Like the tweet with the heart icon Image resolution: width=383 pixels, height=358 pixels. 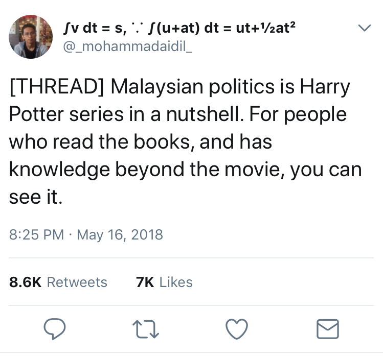[236, 329]
